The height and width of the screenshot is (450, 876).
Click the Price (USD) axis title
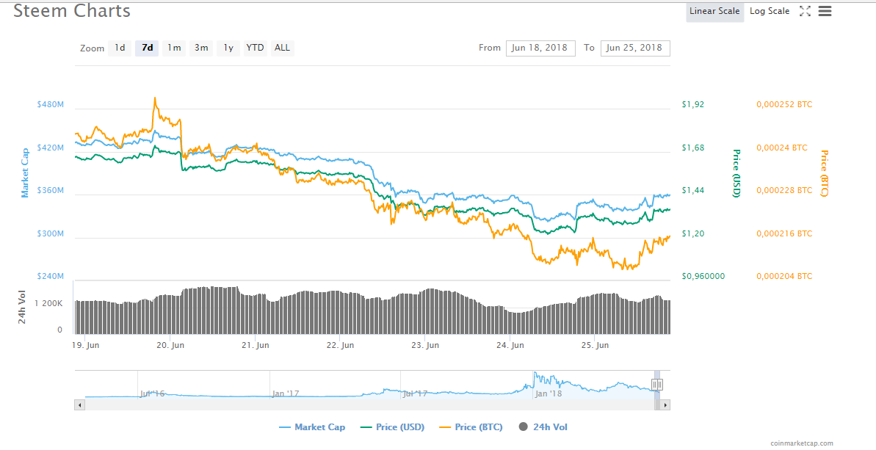(736, 173)
